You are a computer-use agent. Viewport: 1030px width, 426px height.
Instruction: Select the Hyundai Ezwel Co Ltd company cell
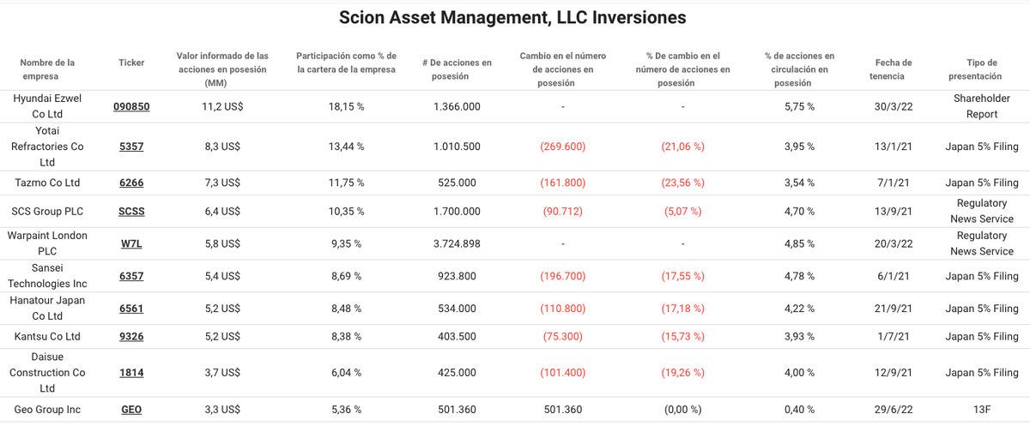point(47,106)
